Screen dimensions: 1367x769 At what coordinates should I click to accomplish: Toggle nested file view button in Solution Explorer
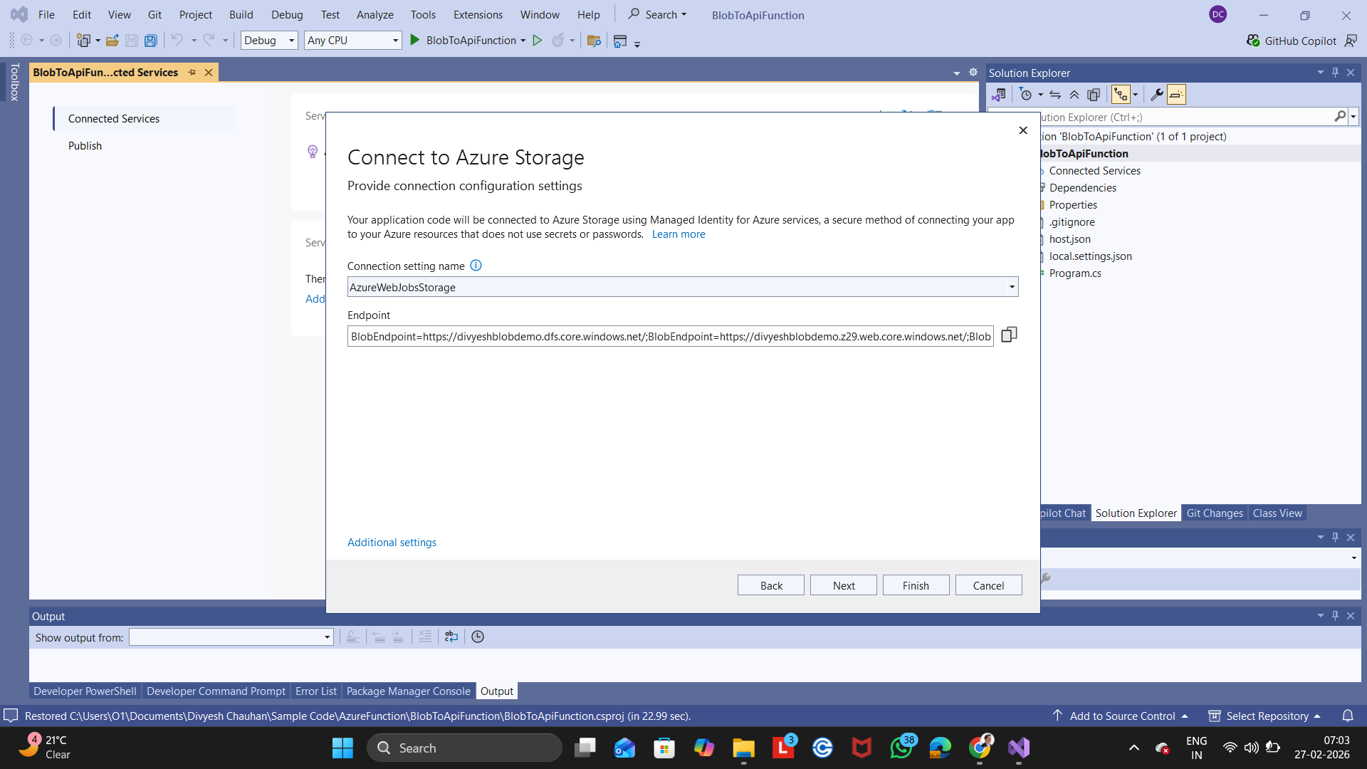[x=1121, y=95]
